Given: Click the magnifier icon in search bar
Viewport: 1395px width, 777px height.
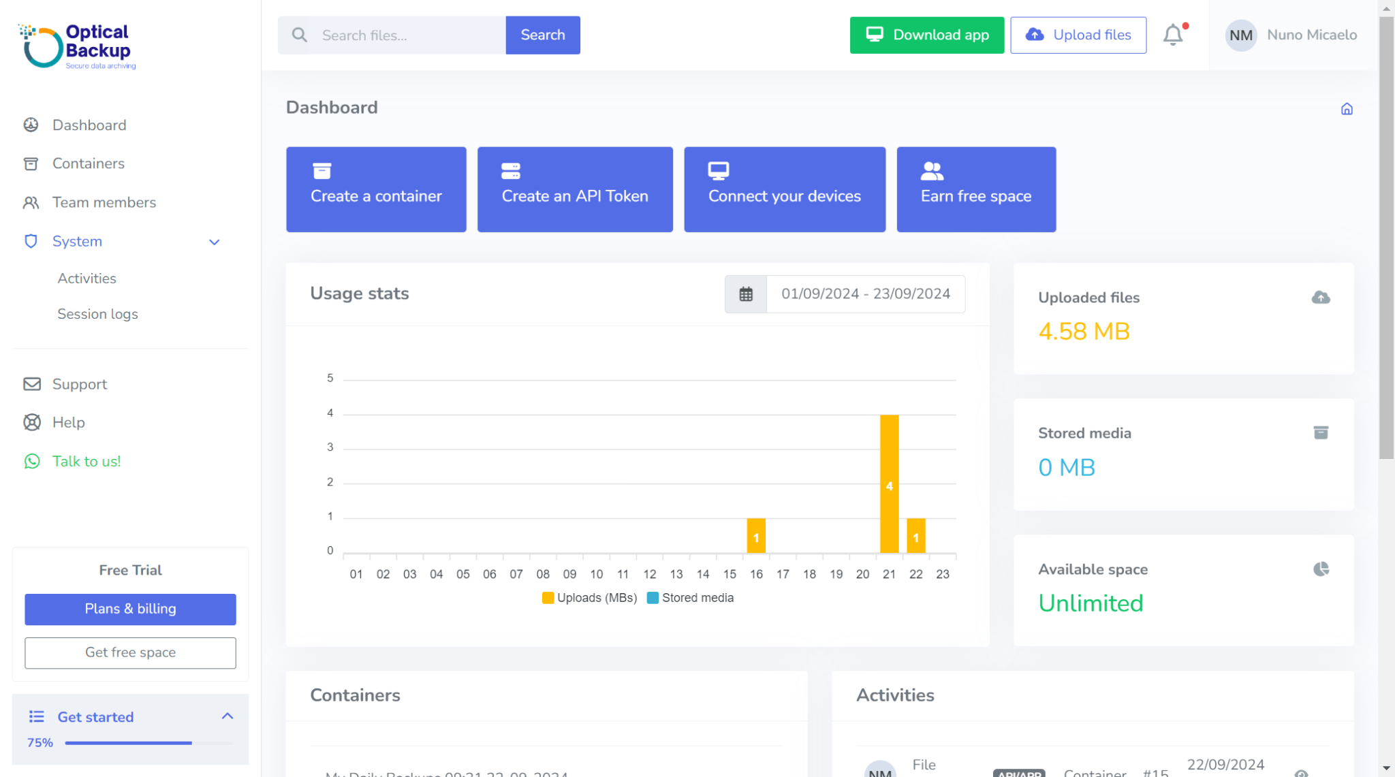Looking at the screenshot, I should [x=299, y=35].
